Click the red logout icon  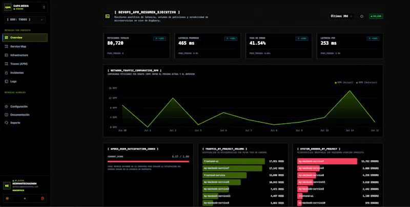pyautogui.click(x=43, y=198)
